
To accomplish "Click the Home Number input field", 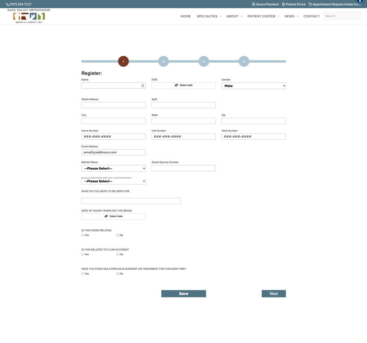I will 113,136.
